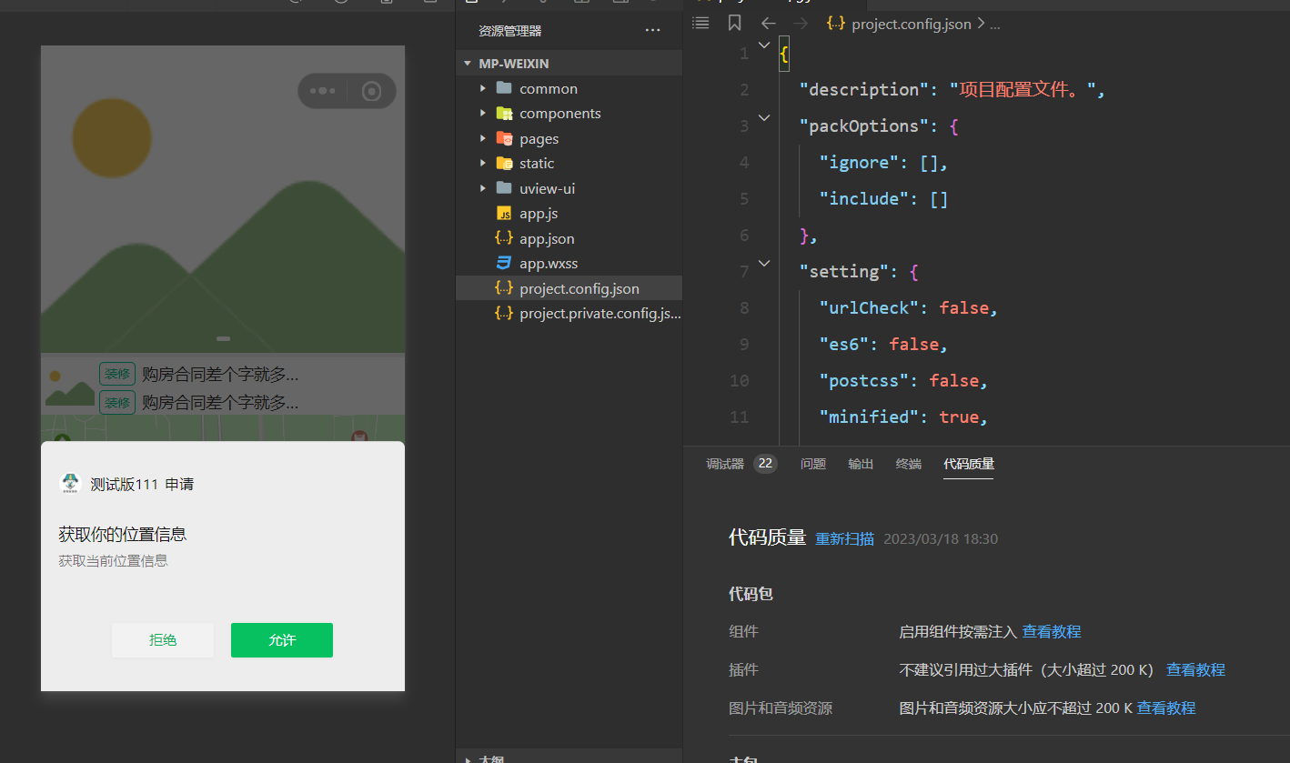Expand the static folder arrow
This screenshot has height=763, width=1290.
[x=482, y=164]
